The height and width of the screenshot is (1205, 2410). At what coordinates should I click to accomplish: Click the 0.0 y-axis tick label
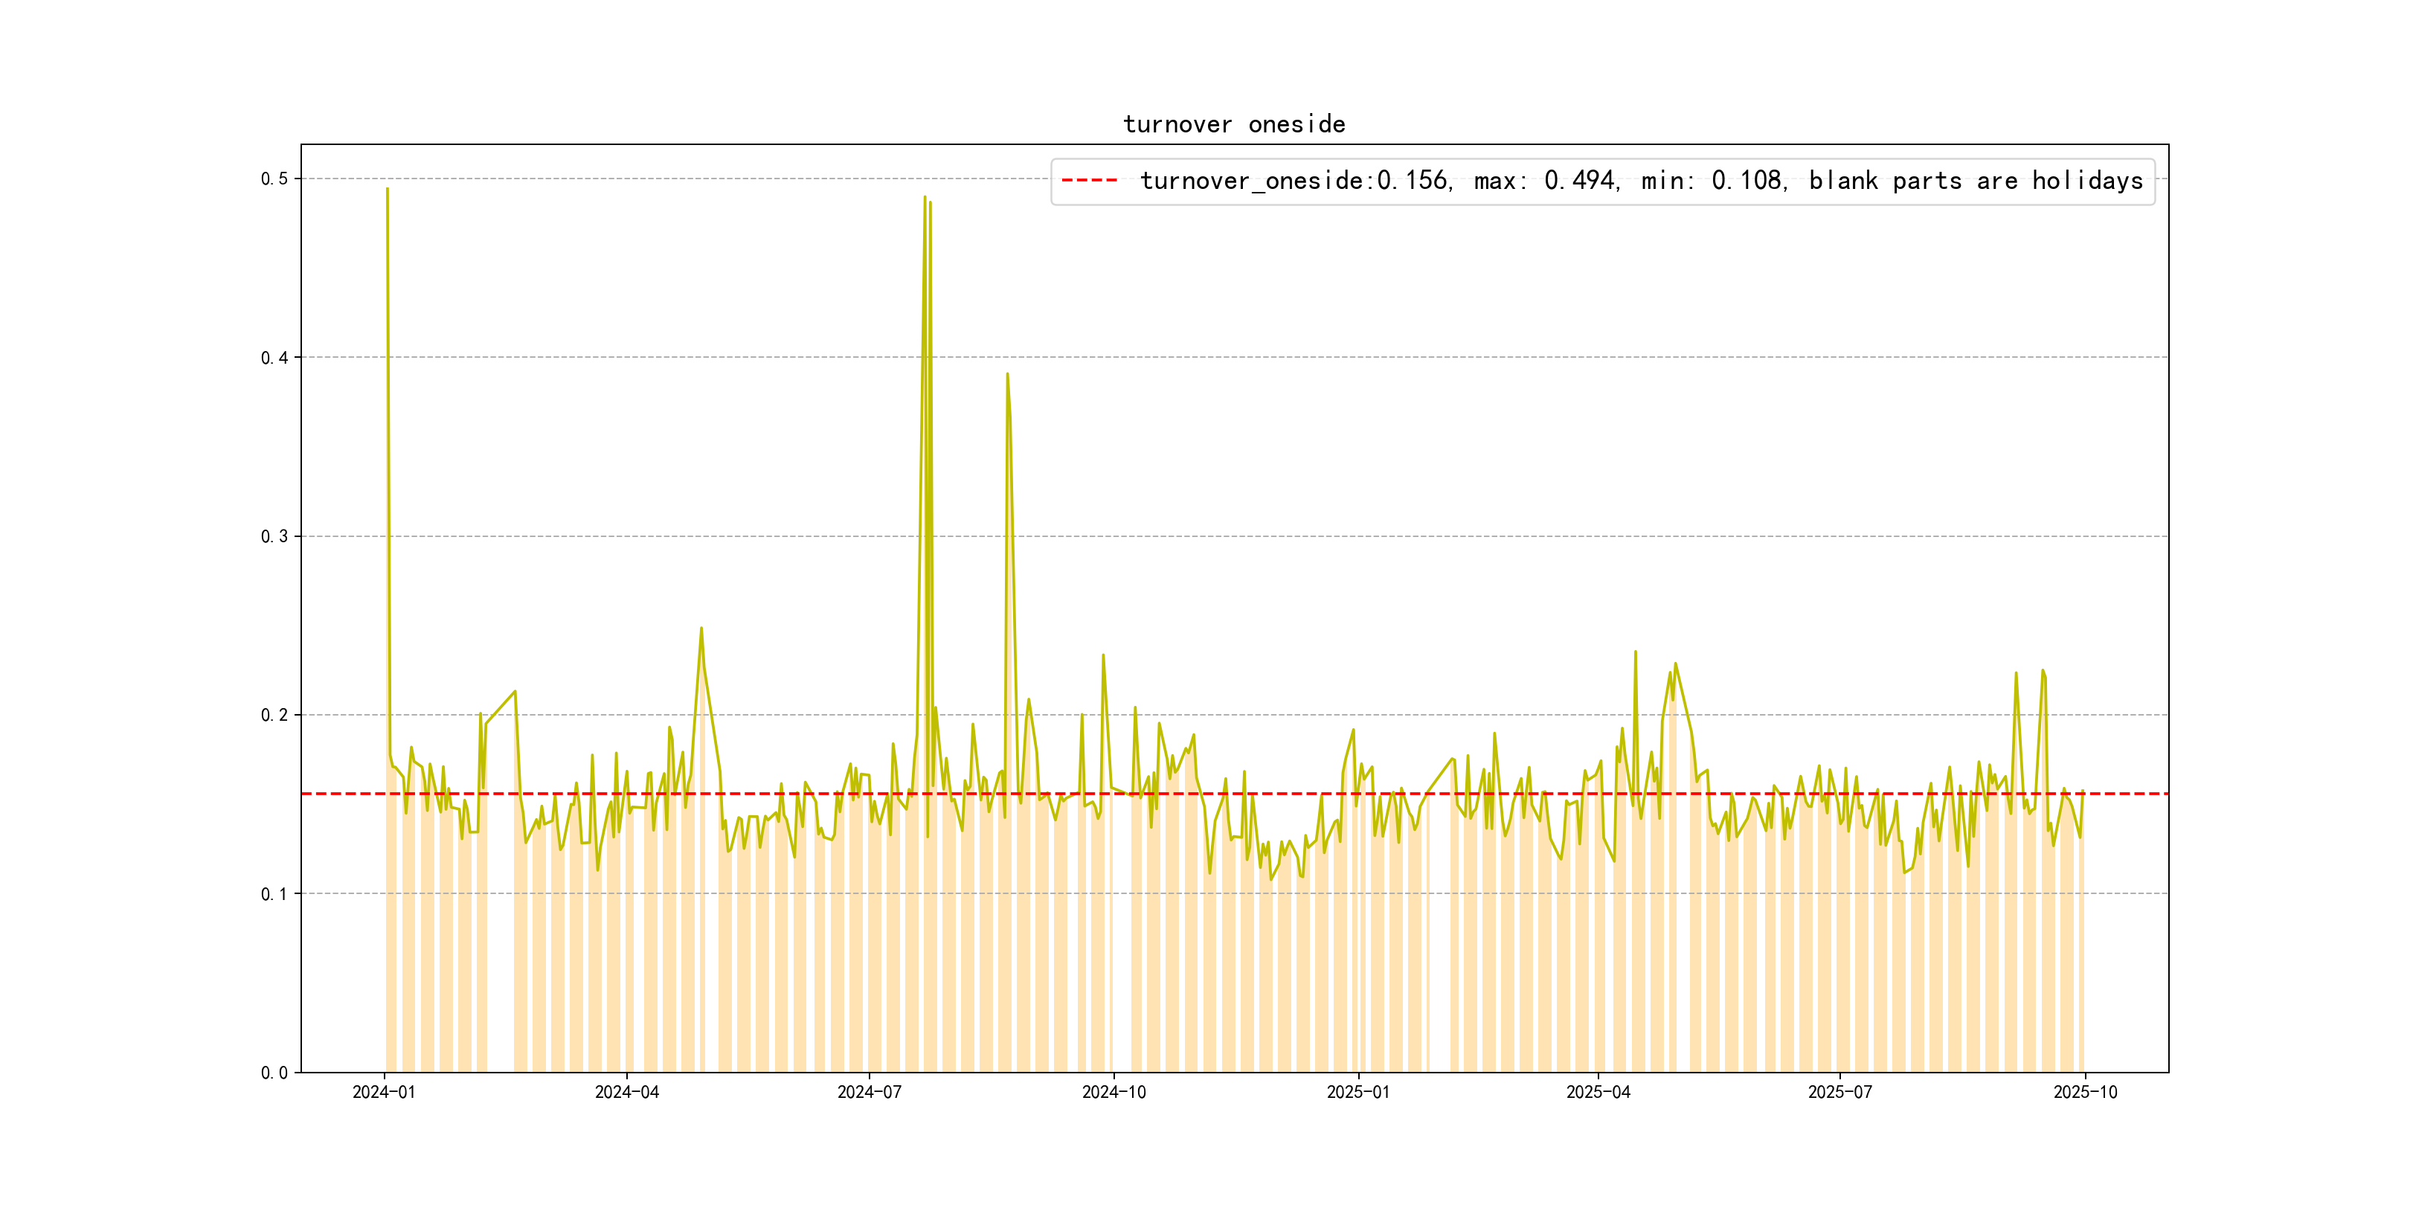coord(274,1072)
